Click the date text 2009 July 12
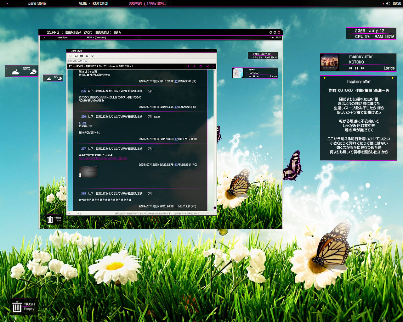This screenshot has width=403, height=322. pos(369,31)
